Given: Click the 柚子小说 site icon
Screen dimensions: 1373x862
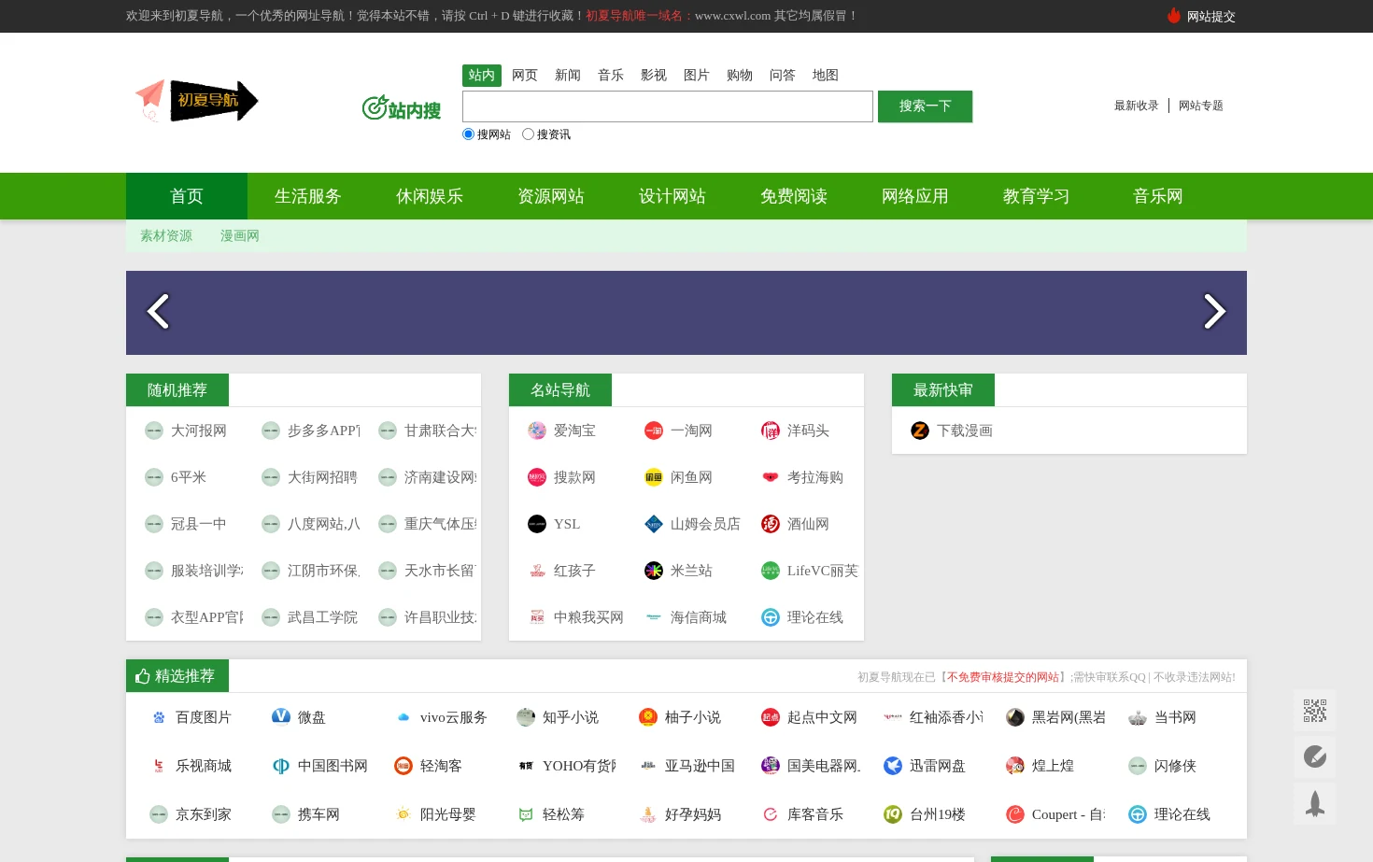Looking at the screenshot, I should [x=648, y=717].
